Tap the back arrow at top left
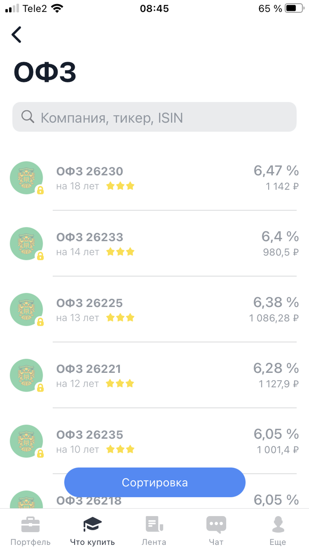309x549 pixels. 16,34
